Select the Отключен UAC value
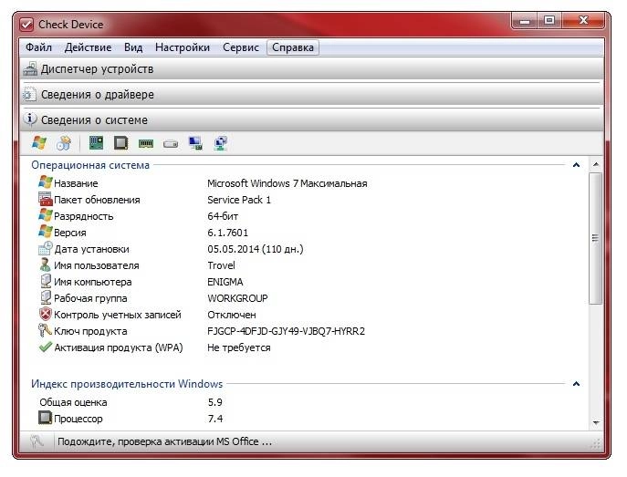The height and width of the screenshot is (477, 627). point(232,315)
